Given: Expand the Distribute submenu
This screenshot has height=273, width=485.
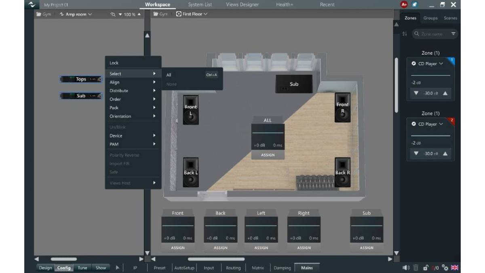Looking at the screenshot, I should [x=133, y=91].
